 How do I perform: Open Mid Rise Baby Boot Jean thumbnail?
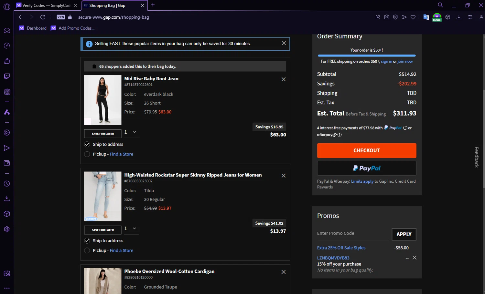click(103, 100)
